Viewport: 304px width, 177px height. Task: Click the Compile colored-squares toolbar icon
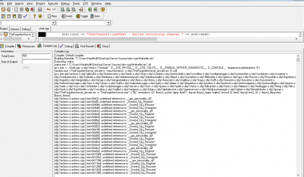(x=3, y=16)
